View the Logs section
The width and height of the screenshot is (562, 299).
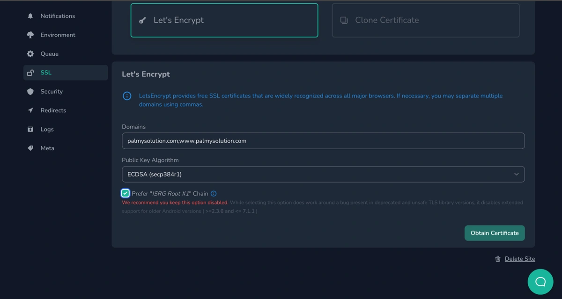(66, 129)
